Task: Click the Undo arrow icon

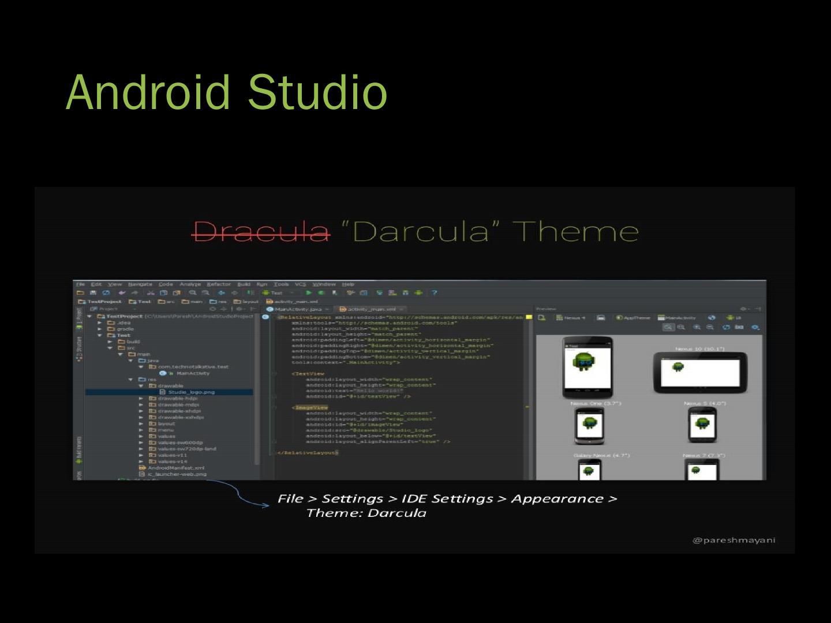Action: [x=122, y=293]
